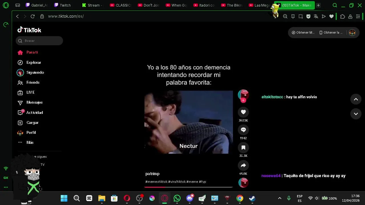Open GX Control gamepad icon

(18, 5)
